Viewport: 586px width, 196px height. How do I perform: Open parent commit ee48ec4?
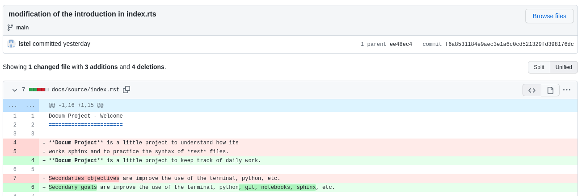point(401,45)
